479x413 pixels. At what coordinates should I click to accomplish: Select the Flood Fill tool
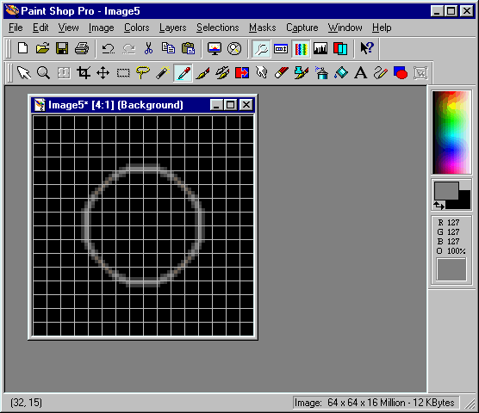click(x=341, y=73)
